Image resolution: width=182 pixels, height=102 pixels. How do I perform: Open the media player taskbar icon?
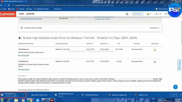(23, 100)
